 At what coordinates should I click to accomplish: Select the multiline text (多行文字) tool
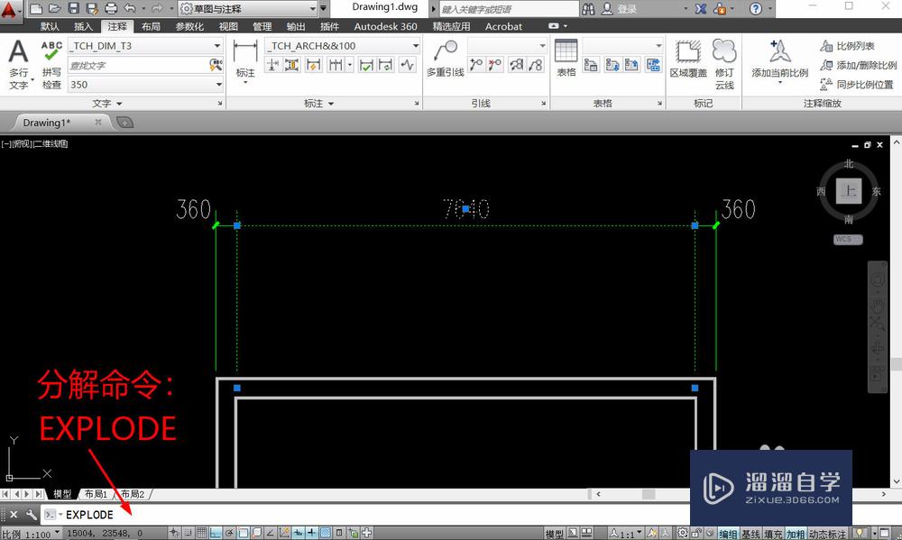point(18,64)
